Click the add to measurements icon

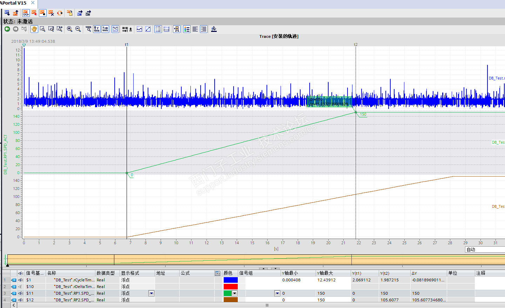coord(70,13)
